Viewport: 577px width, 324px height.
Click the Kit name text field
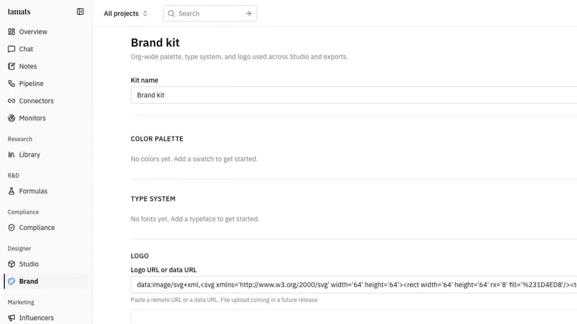pyautogui.click(x=354, y=95)
